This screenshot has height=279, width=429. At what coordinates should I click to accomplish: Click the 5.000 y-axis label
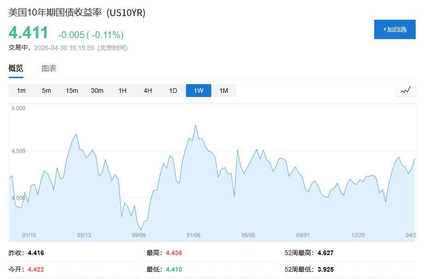[18, 108]
